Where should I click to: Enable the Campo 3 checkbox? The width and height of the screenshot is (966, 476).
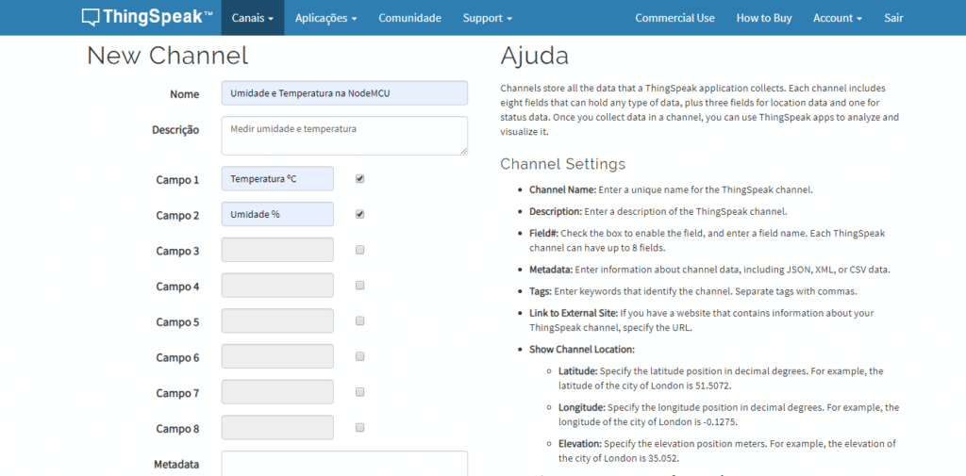tap(359, 250)
